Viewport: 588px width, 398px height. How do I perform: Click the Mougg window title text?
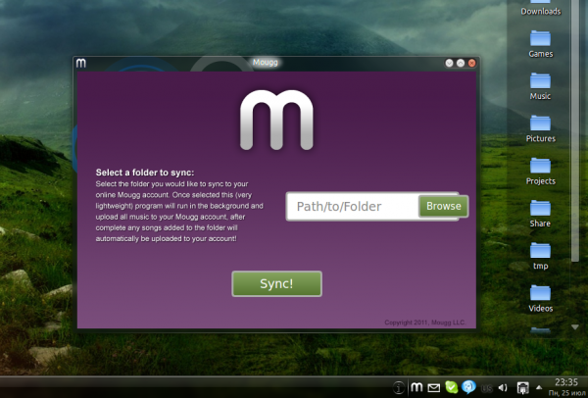266,63
